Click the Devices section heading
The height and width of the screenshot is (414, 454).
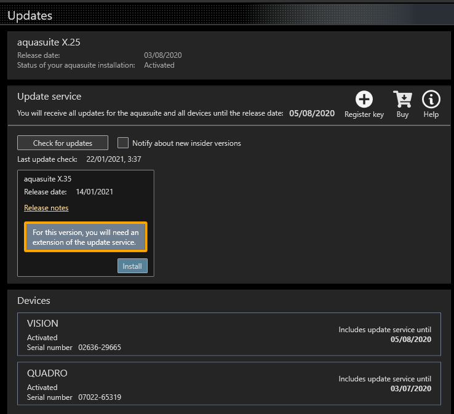pos(34,301)
